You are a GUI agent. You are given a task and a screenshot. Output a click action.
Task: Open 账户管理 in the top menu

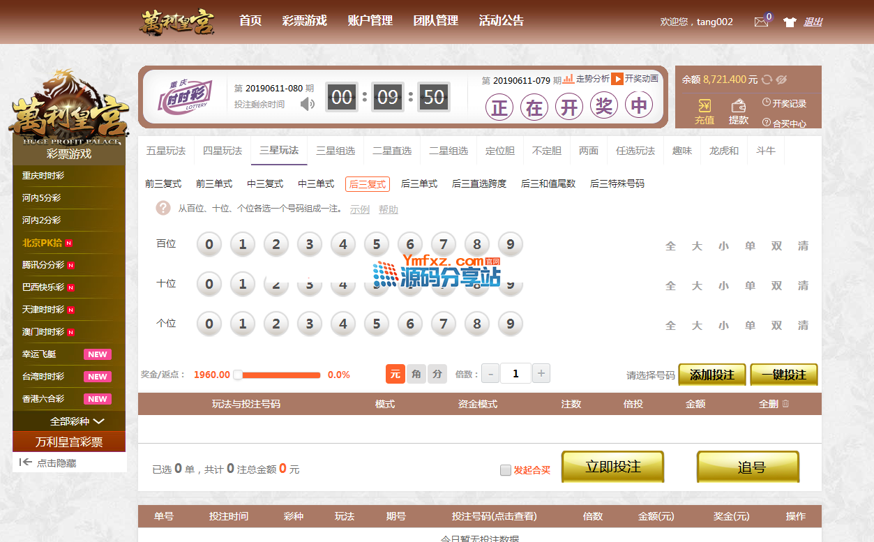click(x=370, y=21)
